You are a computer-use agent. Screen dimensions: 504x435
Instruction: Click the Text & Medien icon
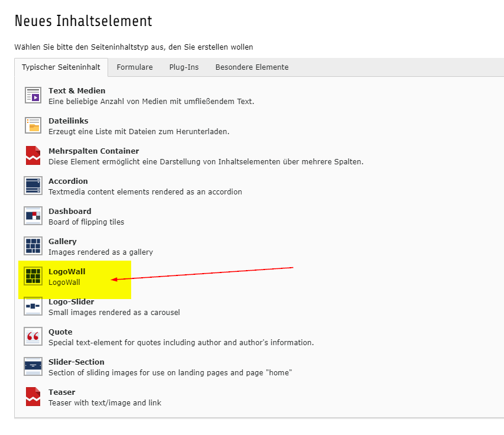click(x=33, y=95)
